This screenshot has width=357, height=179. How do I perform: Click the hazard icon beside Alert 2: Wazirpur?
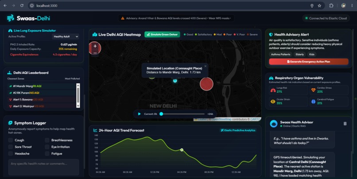(x=10, y=106)
